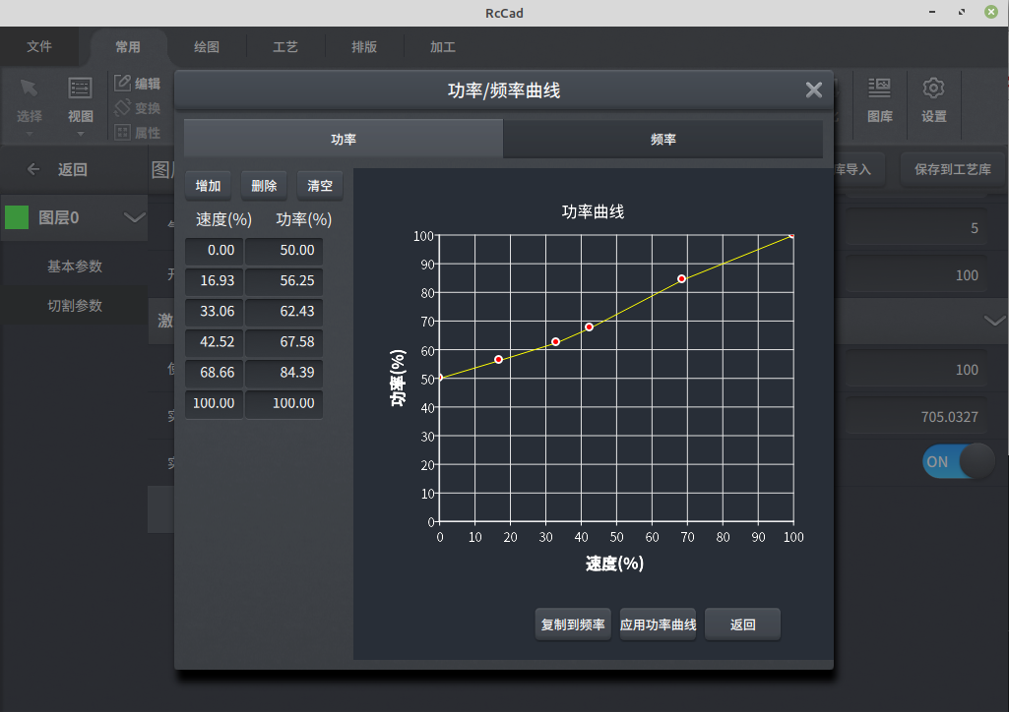Switch to the 工艺 ribbon tab
Image resolution: width=1009 pixels, height=712 pixels.
coord(285,46)
